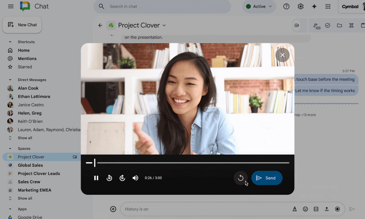
Task: Expand the Project Clover title dropdown
Action: click(x=164, y=25)
